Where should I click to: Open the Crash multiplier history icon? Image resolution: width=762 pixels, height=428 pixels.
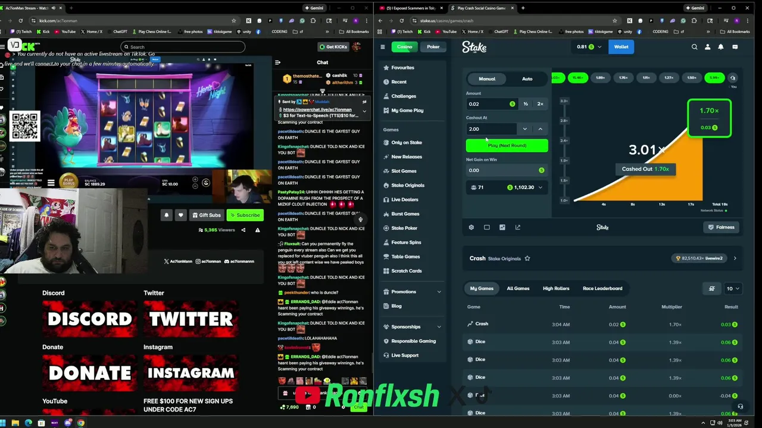click(x=733, y=78)
